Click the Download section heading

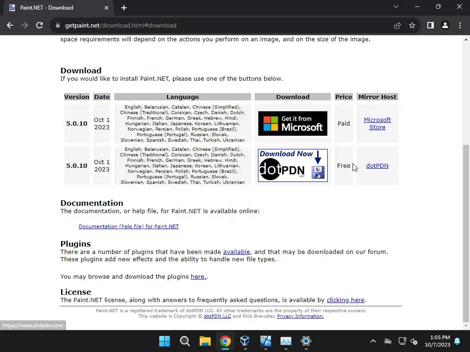pyautogui.click(x=81, y=71)
